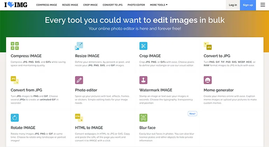
Task: Select the Rotate IMAGE icon
Action: click(15, 118)
